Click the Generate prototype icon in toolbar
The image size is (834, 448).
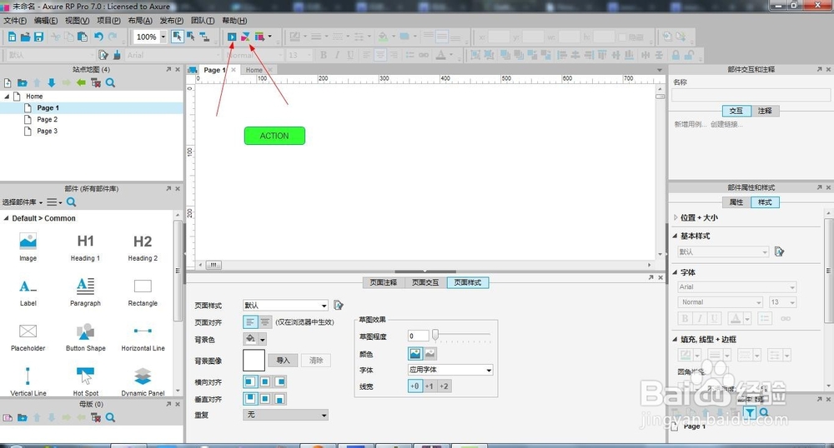coord(259,37)
